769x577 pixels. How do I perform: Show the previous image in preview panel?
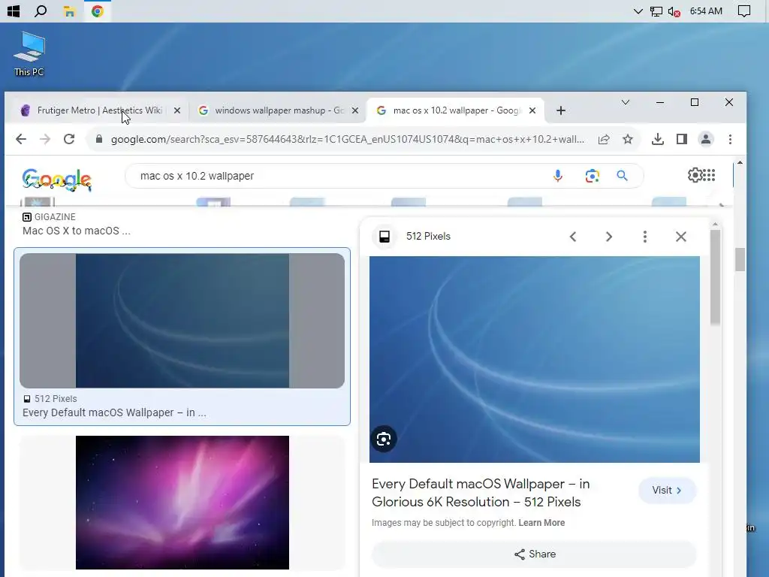click(573, 237)
